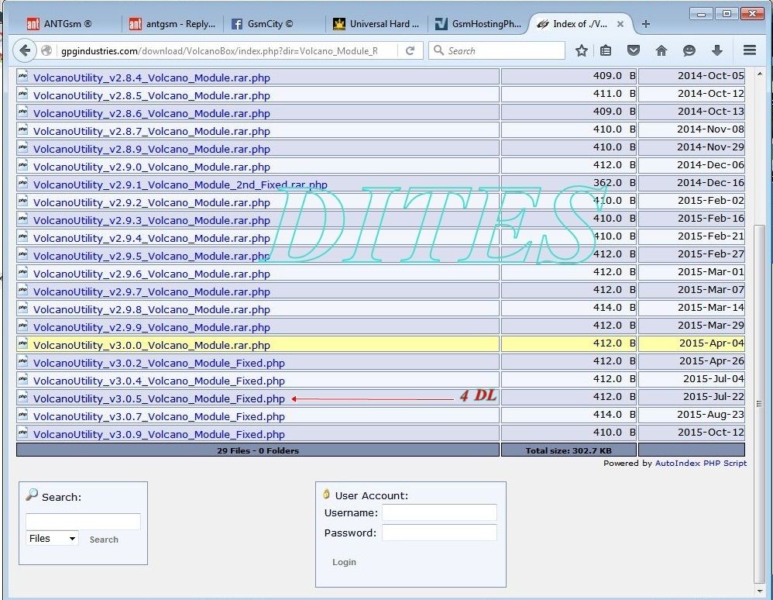Screen dimensions: 773x600
Task: Click the "29 Files - 0 Folders" footer
Action: click(x=258, y=450)
